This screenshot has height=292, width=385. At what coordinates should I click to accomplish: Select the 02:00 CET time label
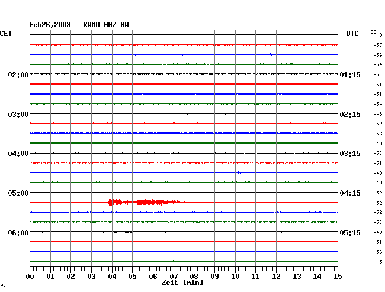[x=18, y=74]
